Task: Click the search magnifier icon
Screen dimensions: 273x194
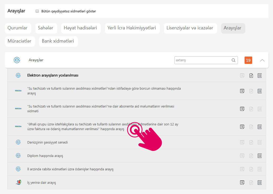Action: tap(233, 60)
